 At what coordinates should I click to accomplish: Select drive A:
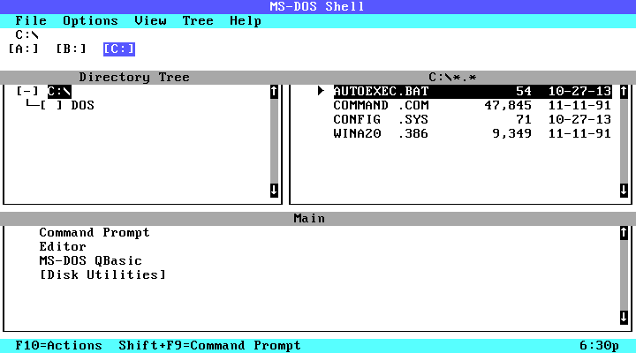(24, 49)
